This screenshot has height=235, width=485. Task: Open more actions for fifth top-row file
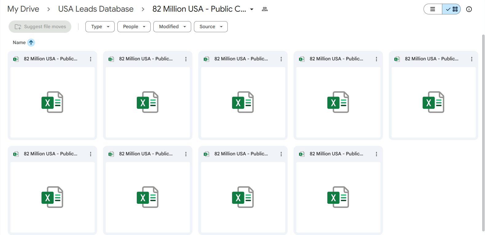click(472, 59)
